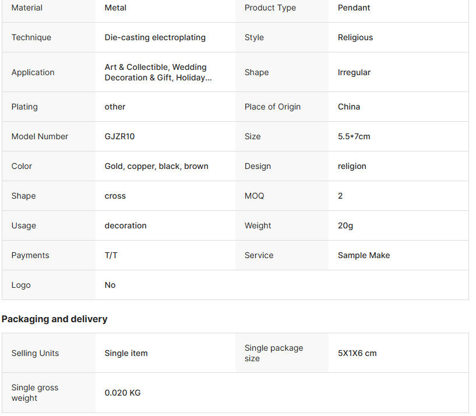Image resolution: width=476 pixels, height=416 pixels.
Task: Select the 5.5*7cm size value
Action: (354, 136)
